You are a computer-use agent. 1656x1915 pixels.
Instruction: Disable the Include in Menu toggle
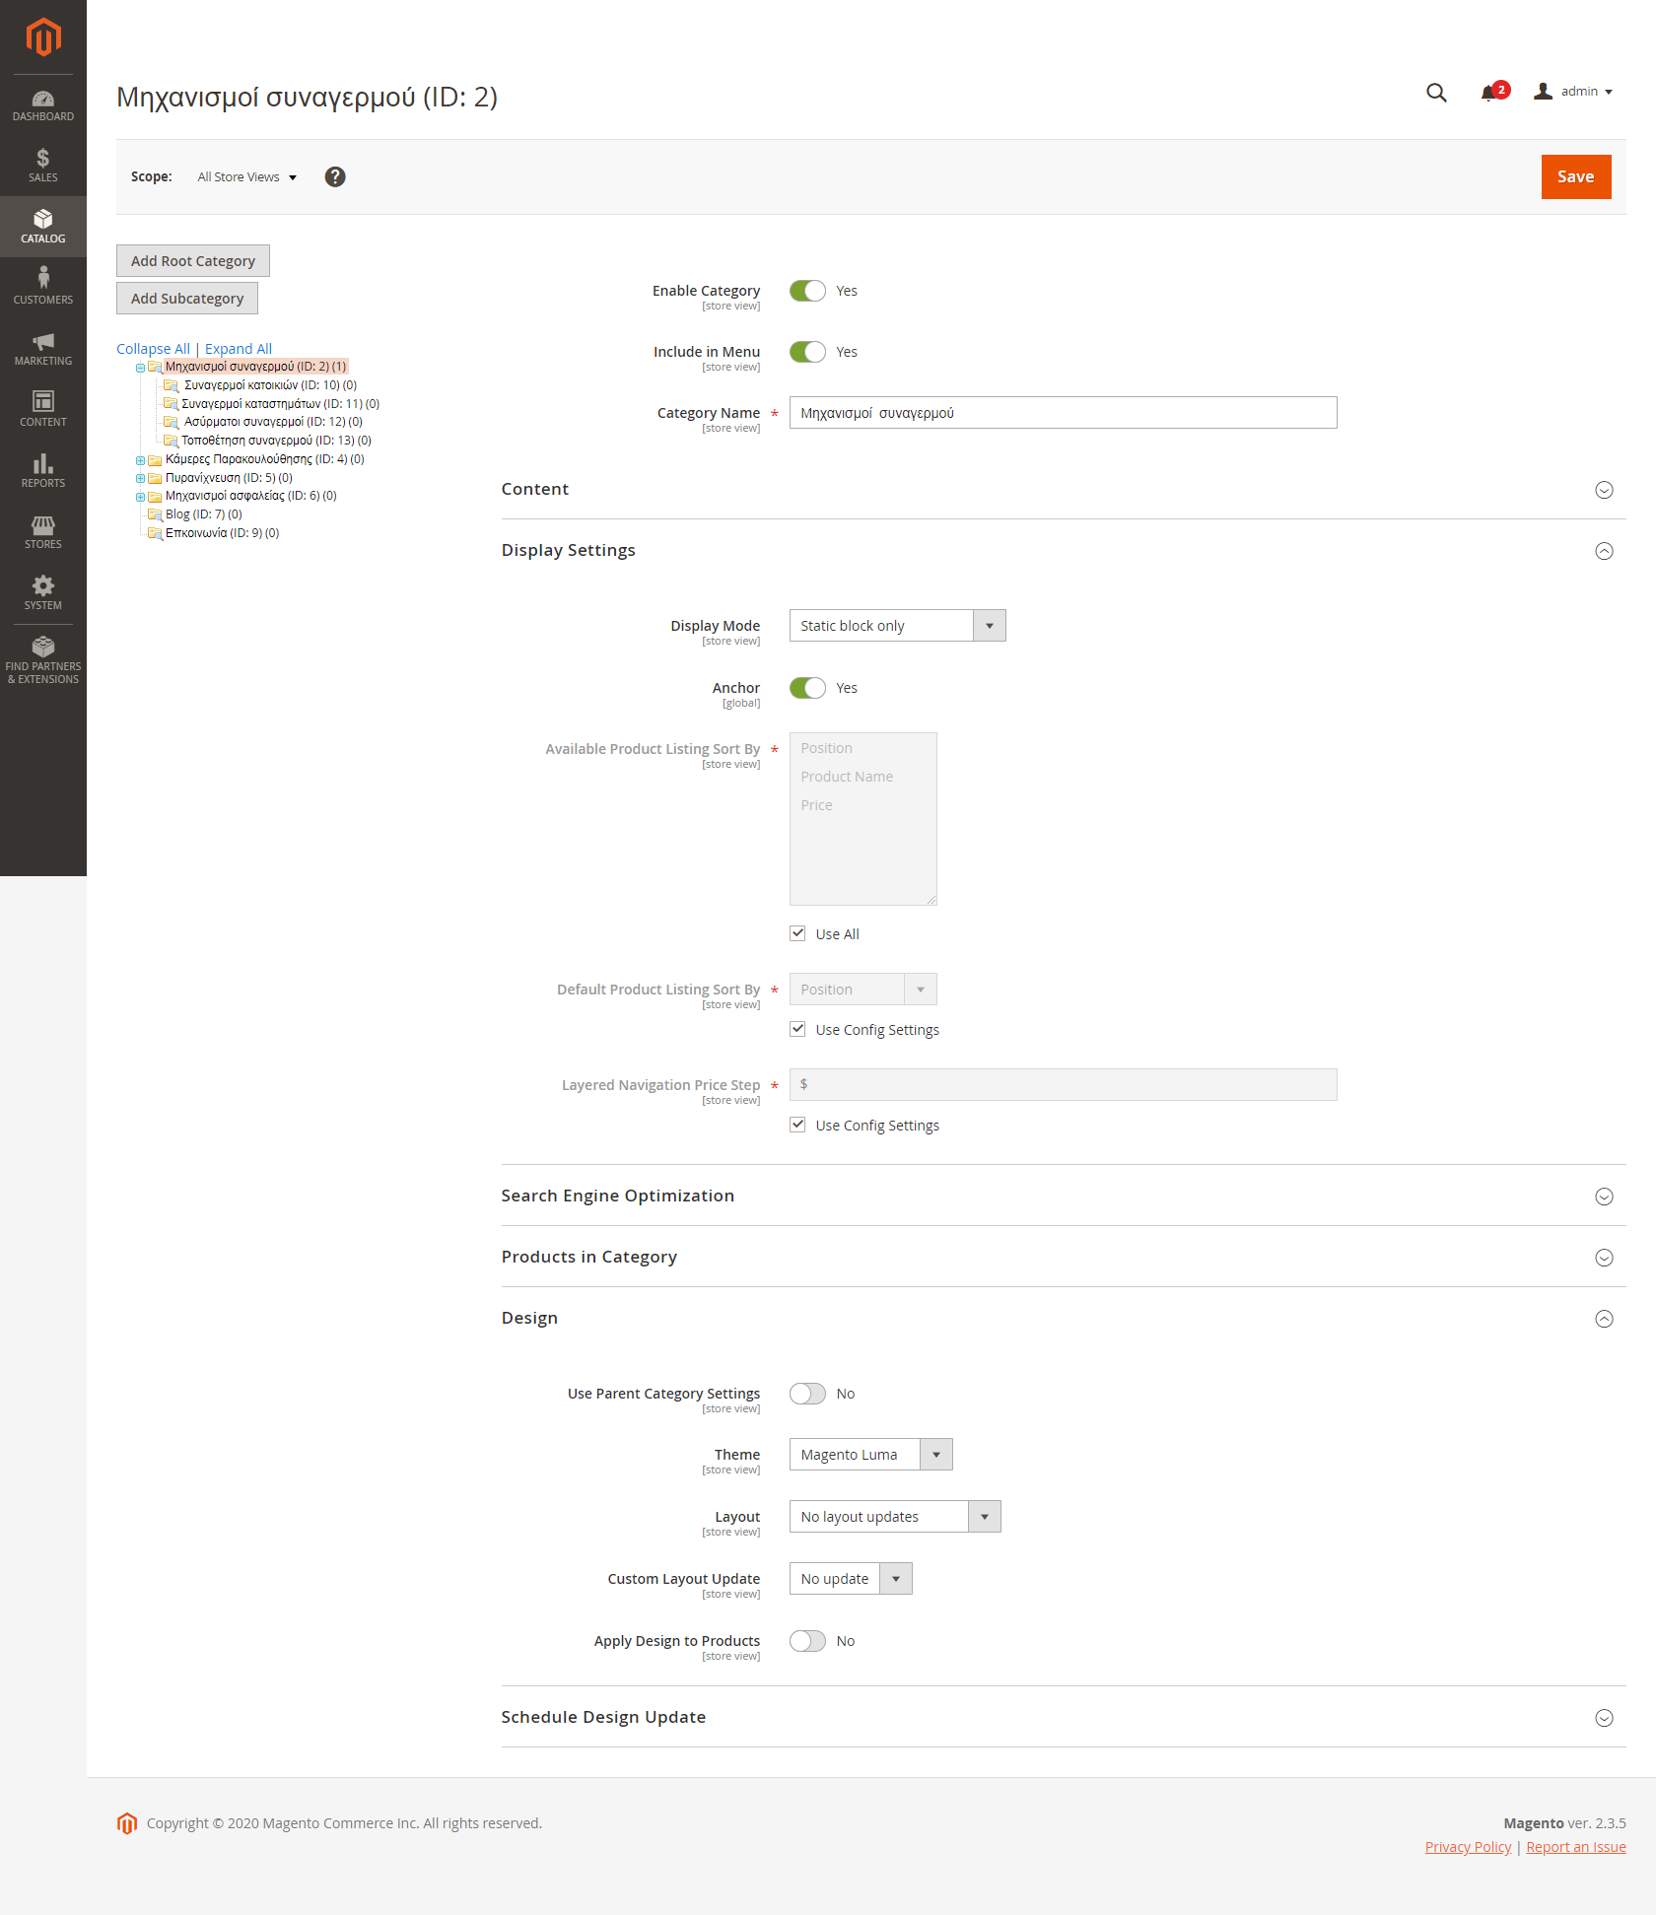point(807,352)
